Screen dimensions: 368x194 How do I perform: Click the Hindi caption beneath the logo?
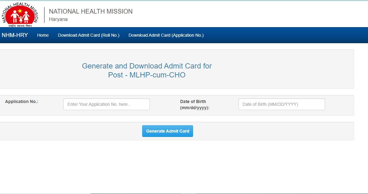20,25
